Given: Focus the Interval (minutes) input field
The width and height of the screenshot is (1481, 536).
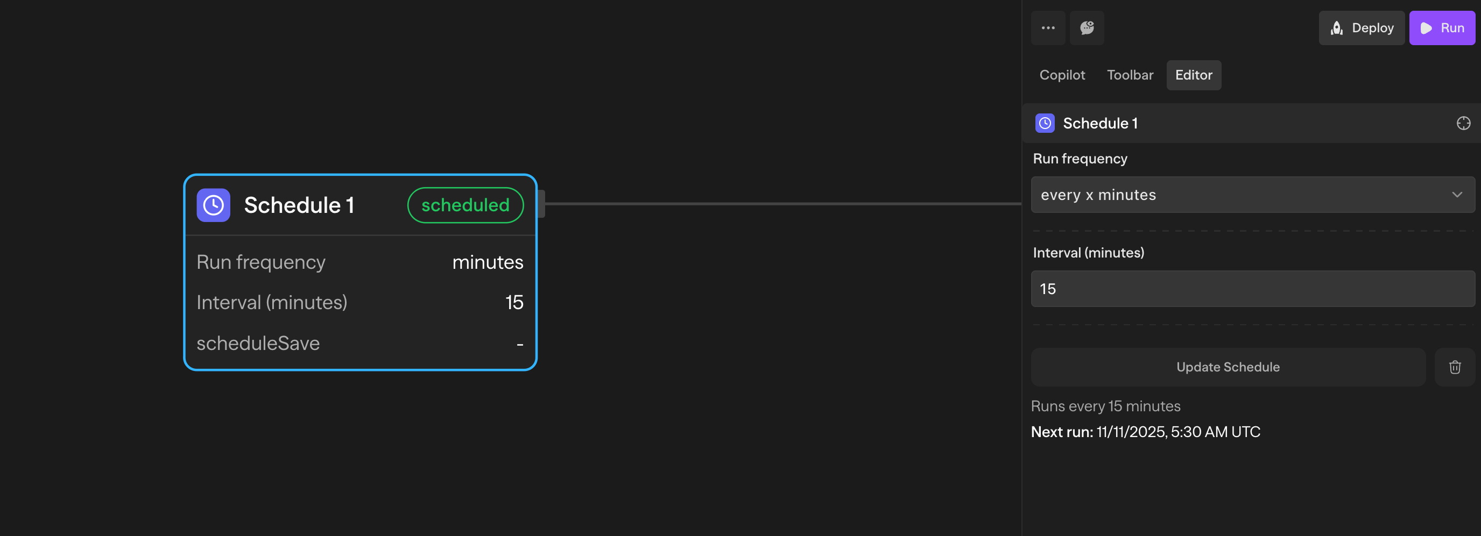Looking at the screenshot, I should pos(1252,289).
